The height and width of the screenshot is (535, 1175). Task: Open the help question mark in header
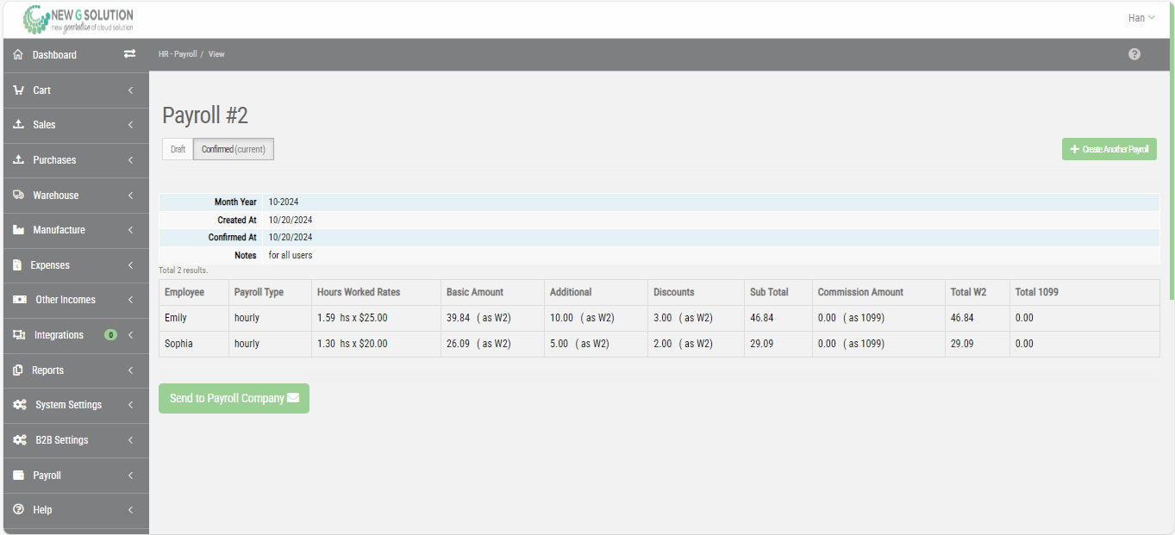tap(1134, 54)
